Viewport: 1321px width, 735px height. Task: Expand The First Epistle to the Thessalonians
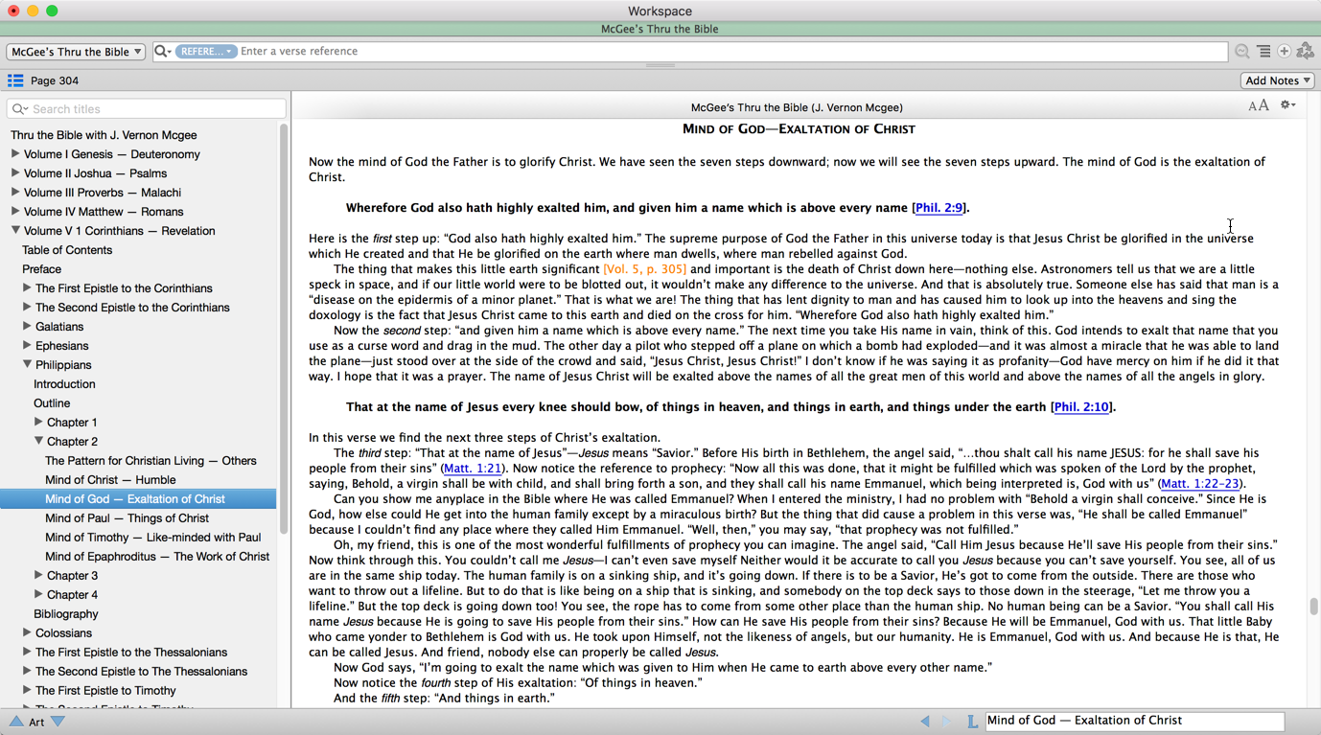27,652
